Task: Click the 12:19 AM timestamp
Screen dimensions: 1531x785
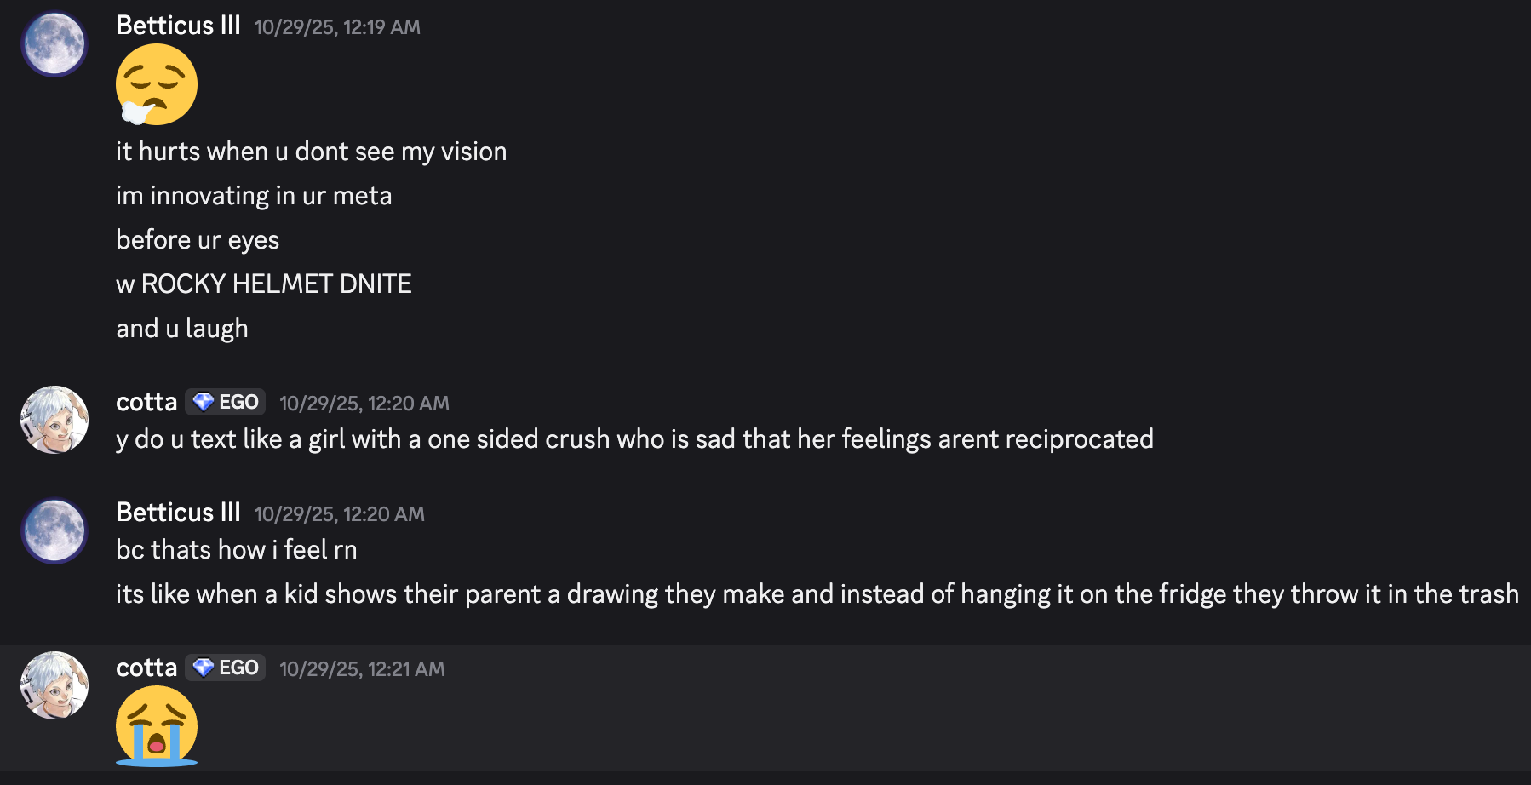Action: click(x=337, y=27)
